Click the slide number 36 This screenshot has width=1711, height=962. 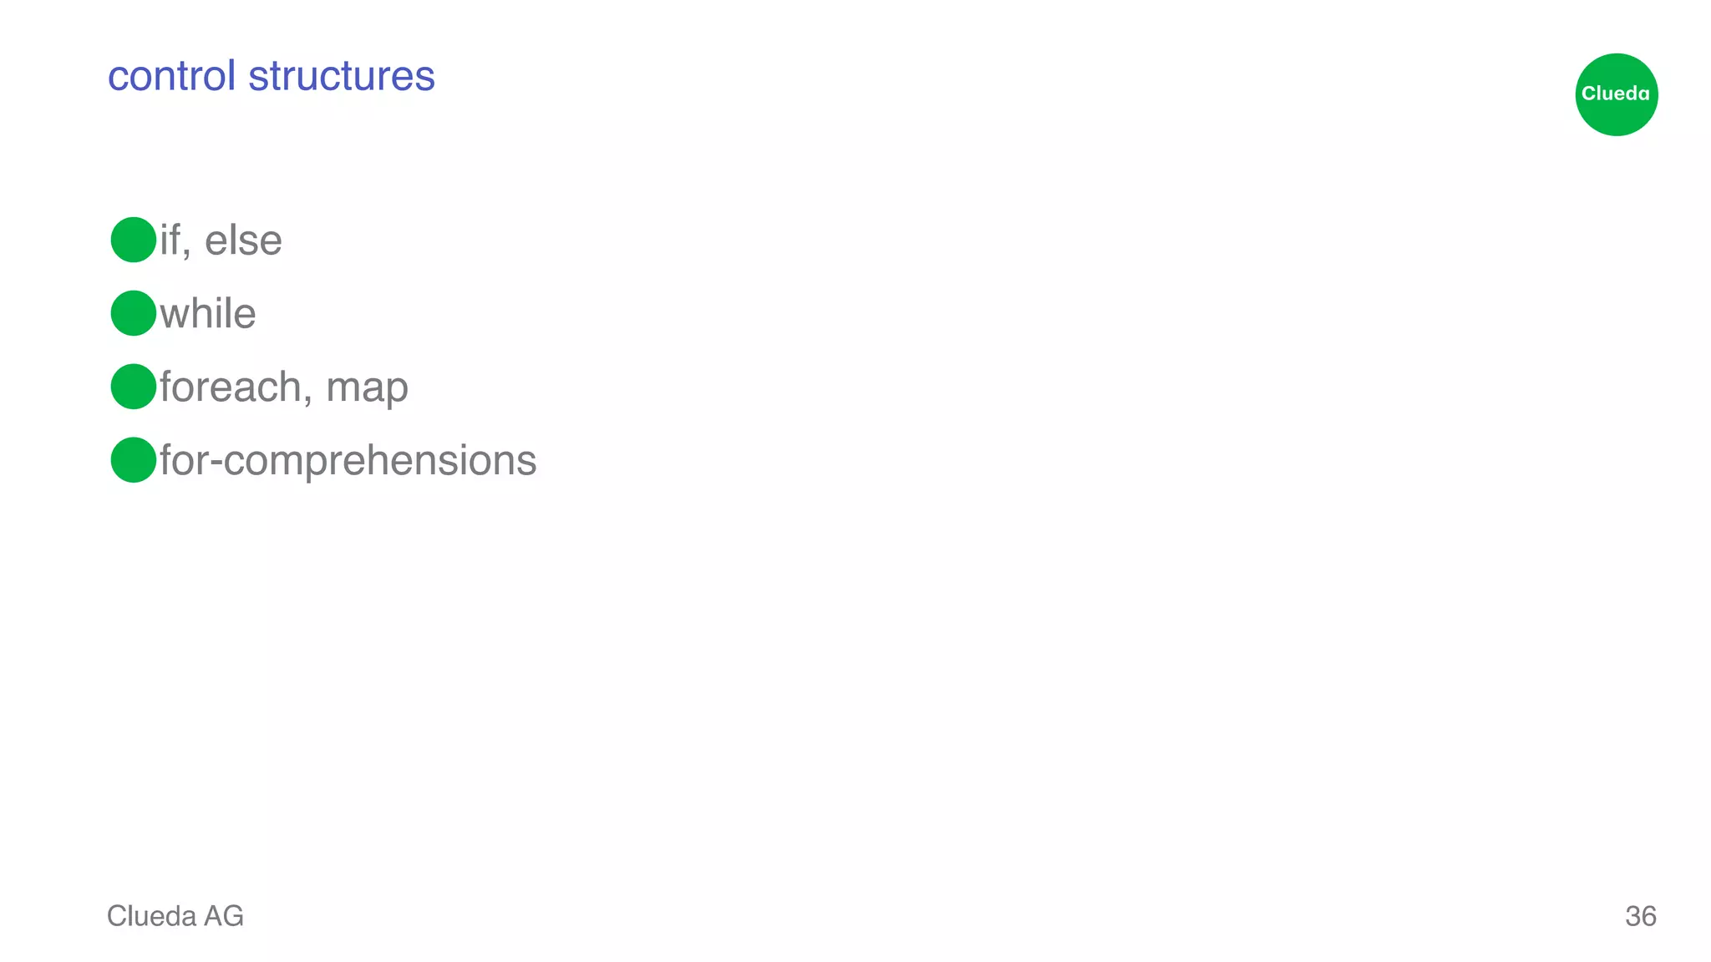click(1640, 916)
